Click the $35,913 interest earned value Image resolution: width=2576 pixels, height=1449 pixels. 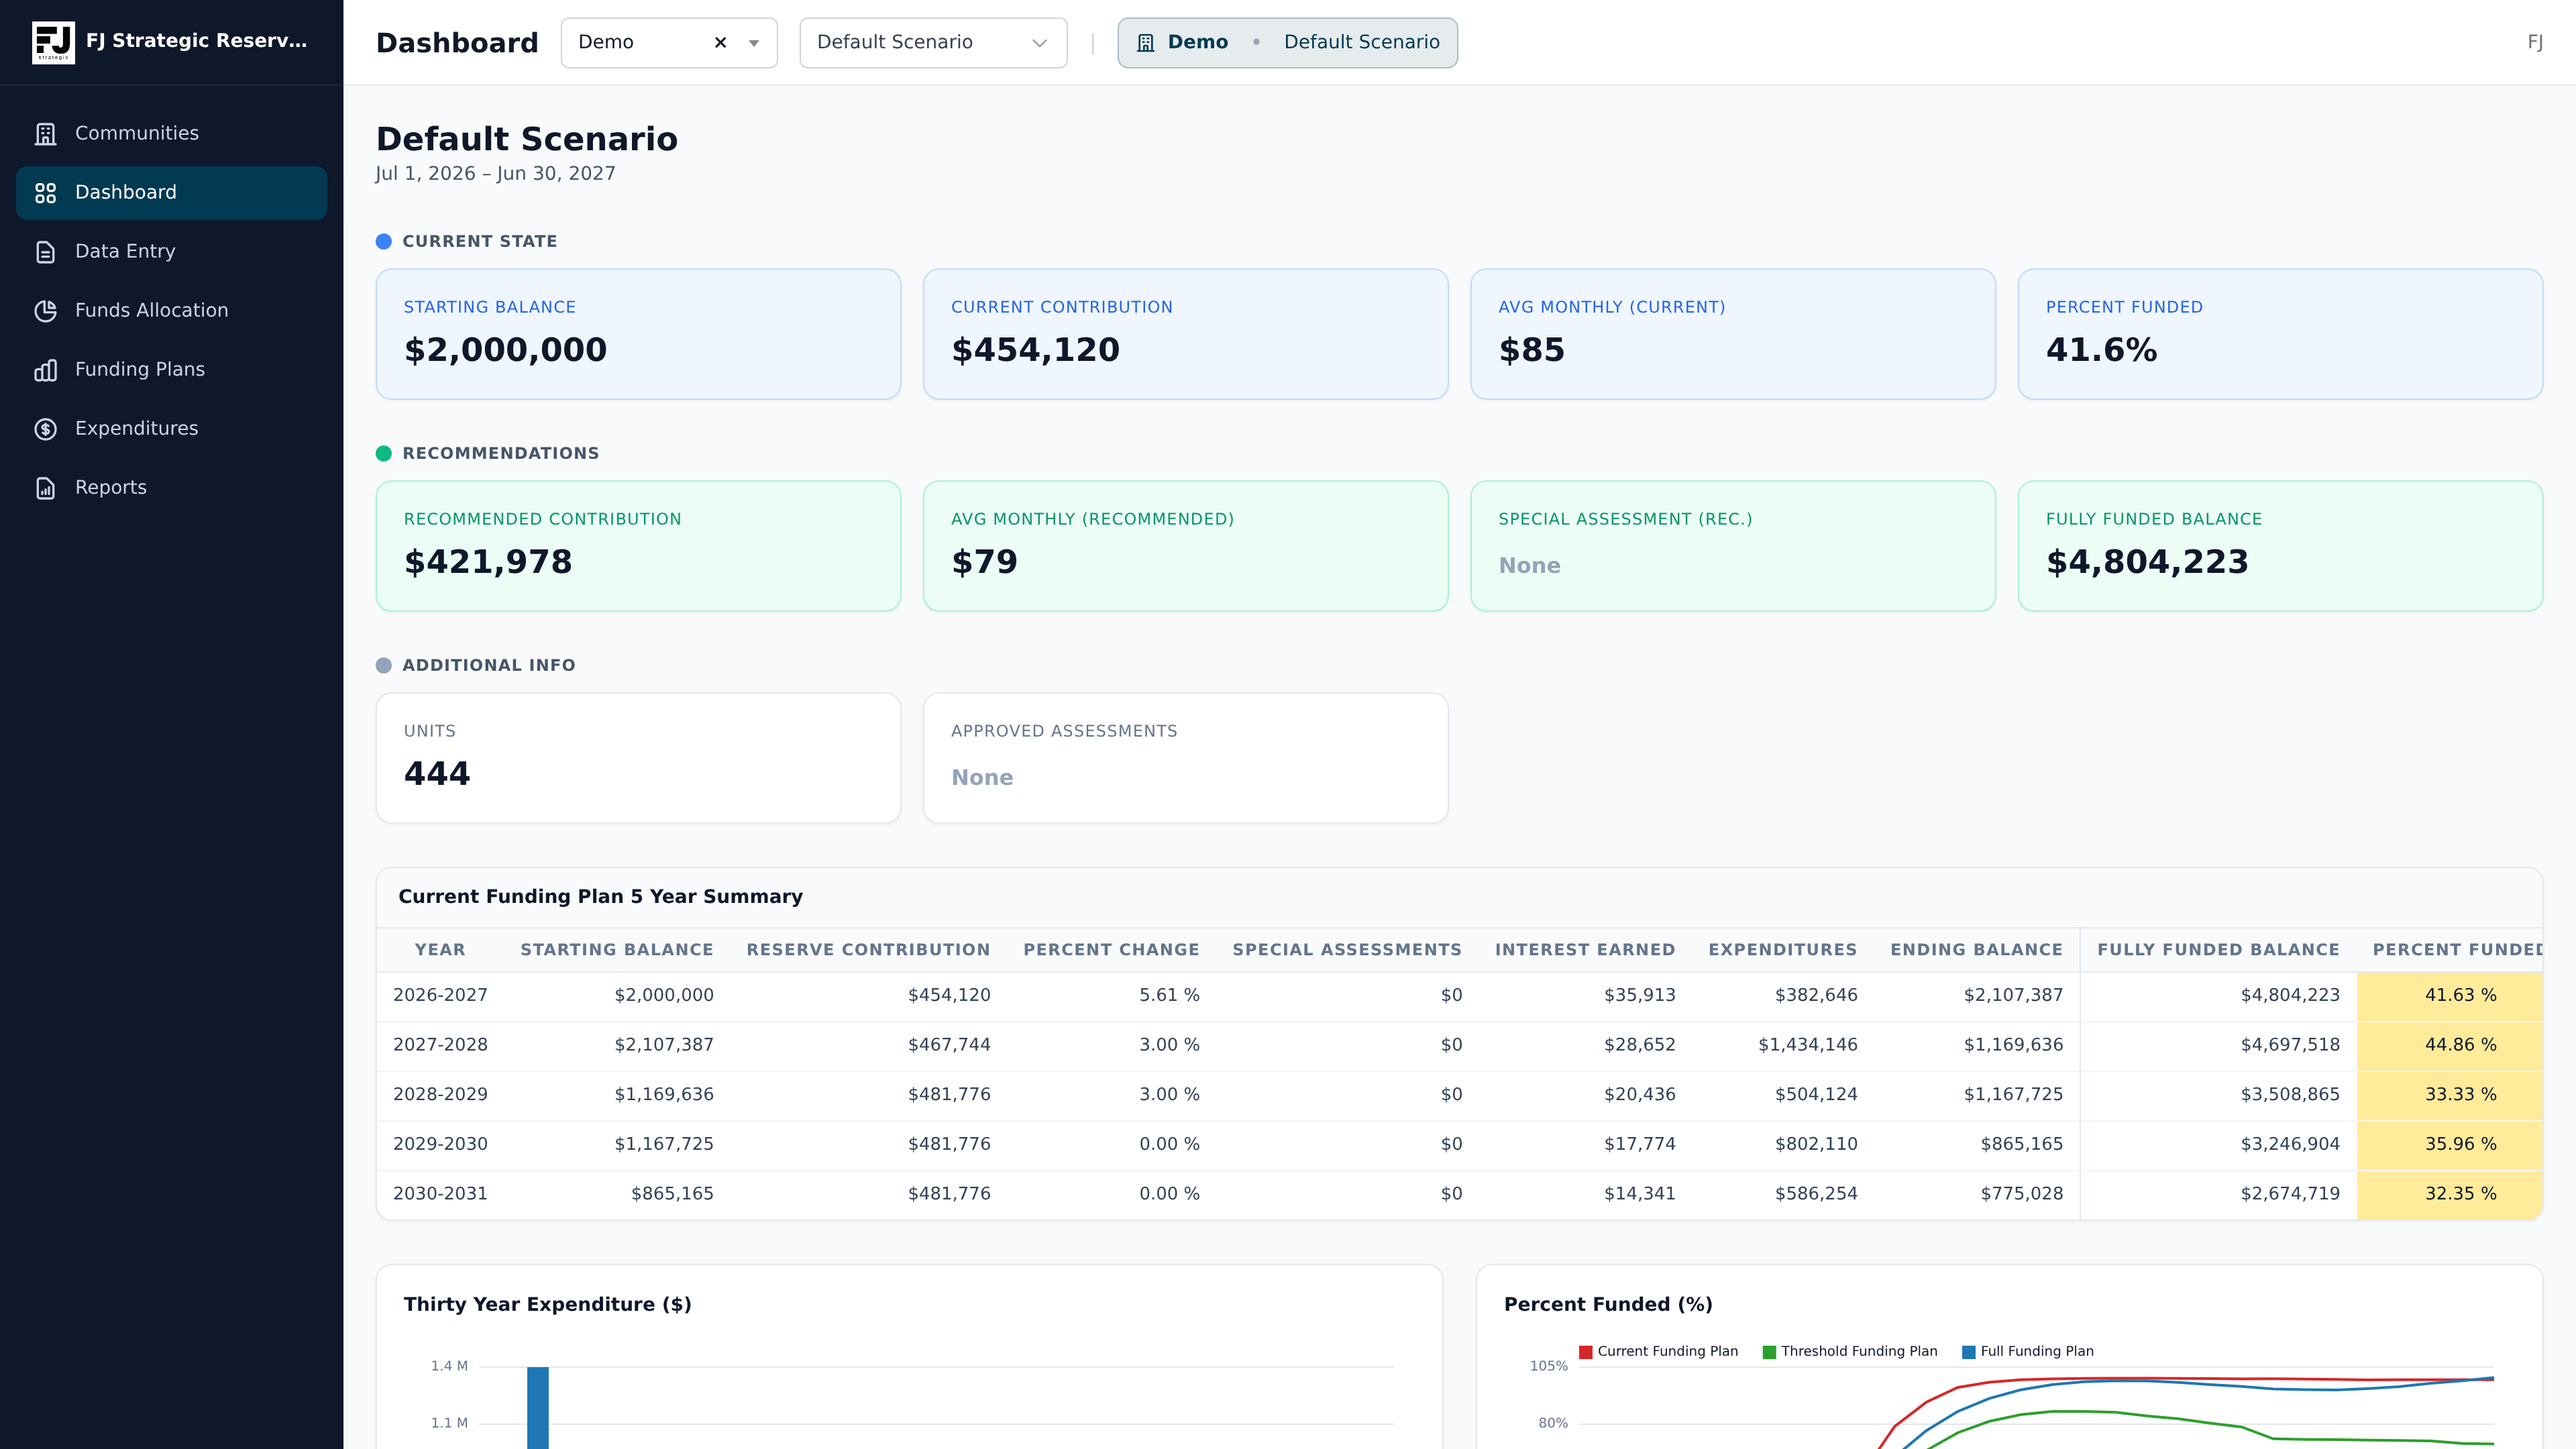click(1639, 996)
